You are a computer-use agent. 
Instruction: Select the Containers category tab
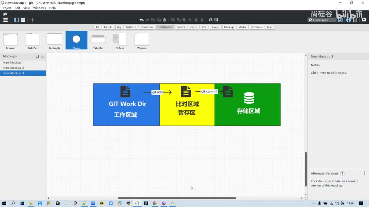[165, 27]
